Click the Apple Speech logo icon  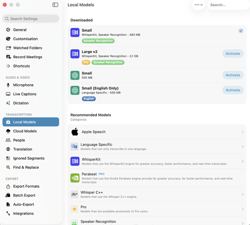tap(75, 132)
